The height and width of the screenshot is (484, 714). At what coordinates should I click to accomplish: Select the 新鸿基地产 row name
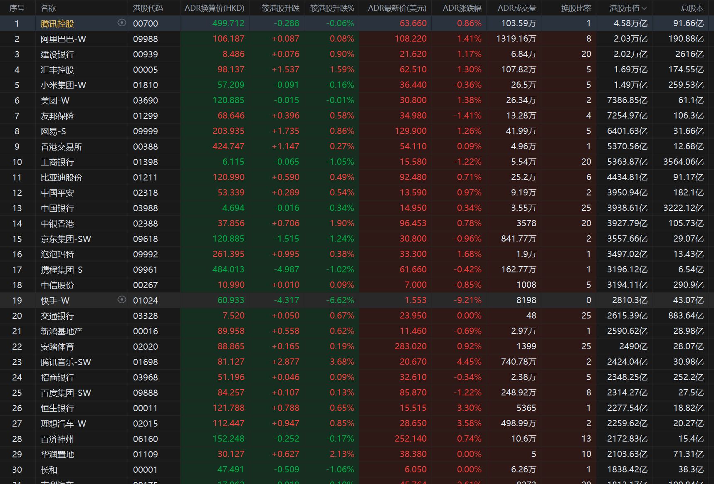62,331
